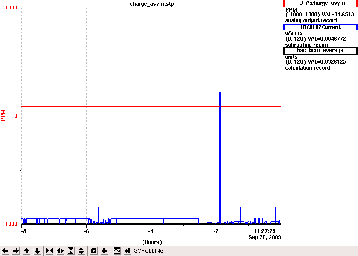Pan the graph up with the up arrow
The width and height of the screenshot is (358, 256).
(x=27, y=251)
